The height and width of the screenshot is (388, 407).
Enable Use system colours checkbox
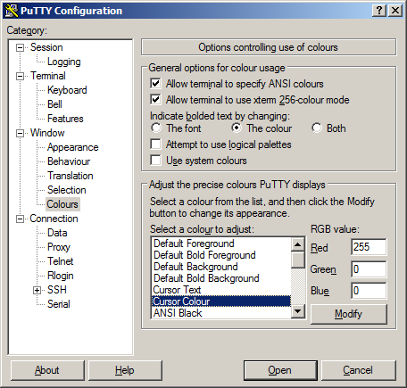click(155, 161)
